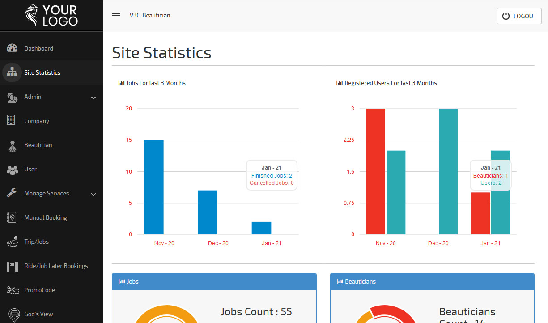The width and height of the screenshot is (548, 323).
Task: Click chart icon in Jobs panel header
Action: click(x=122, y=281)
